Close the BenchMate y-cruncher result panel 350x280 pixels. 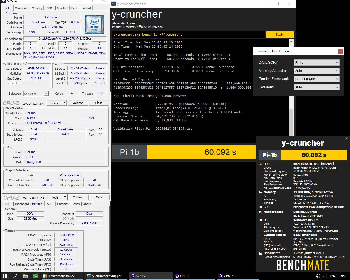(x=347, y=138)
